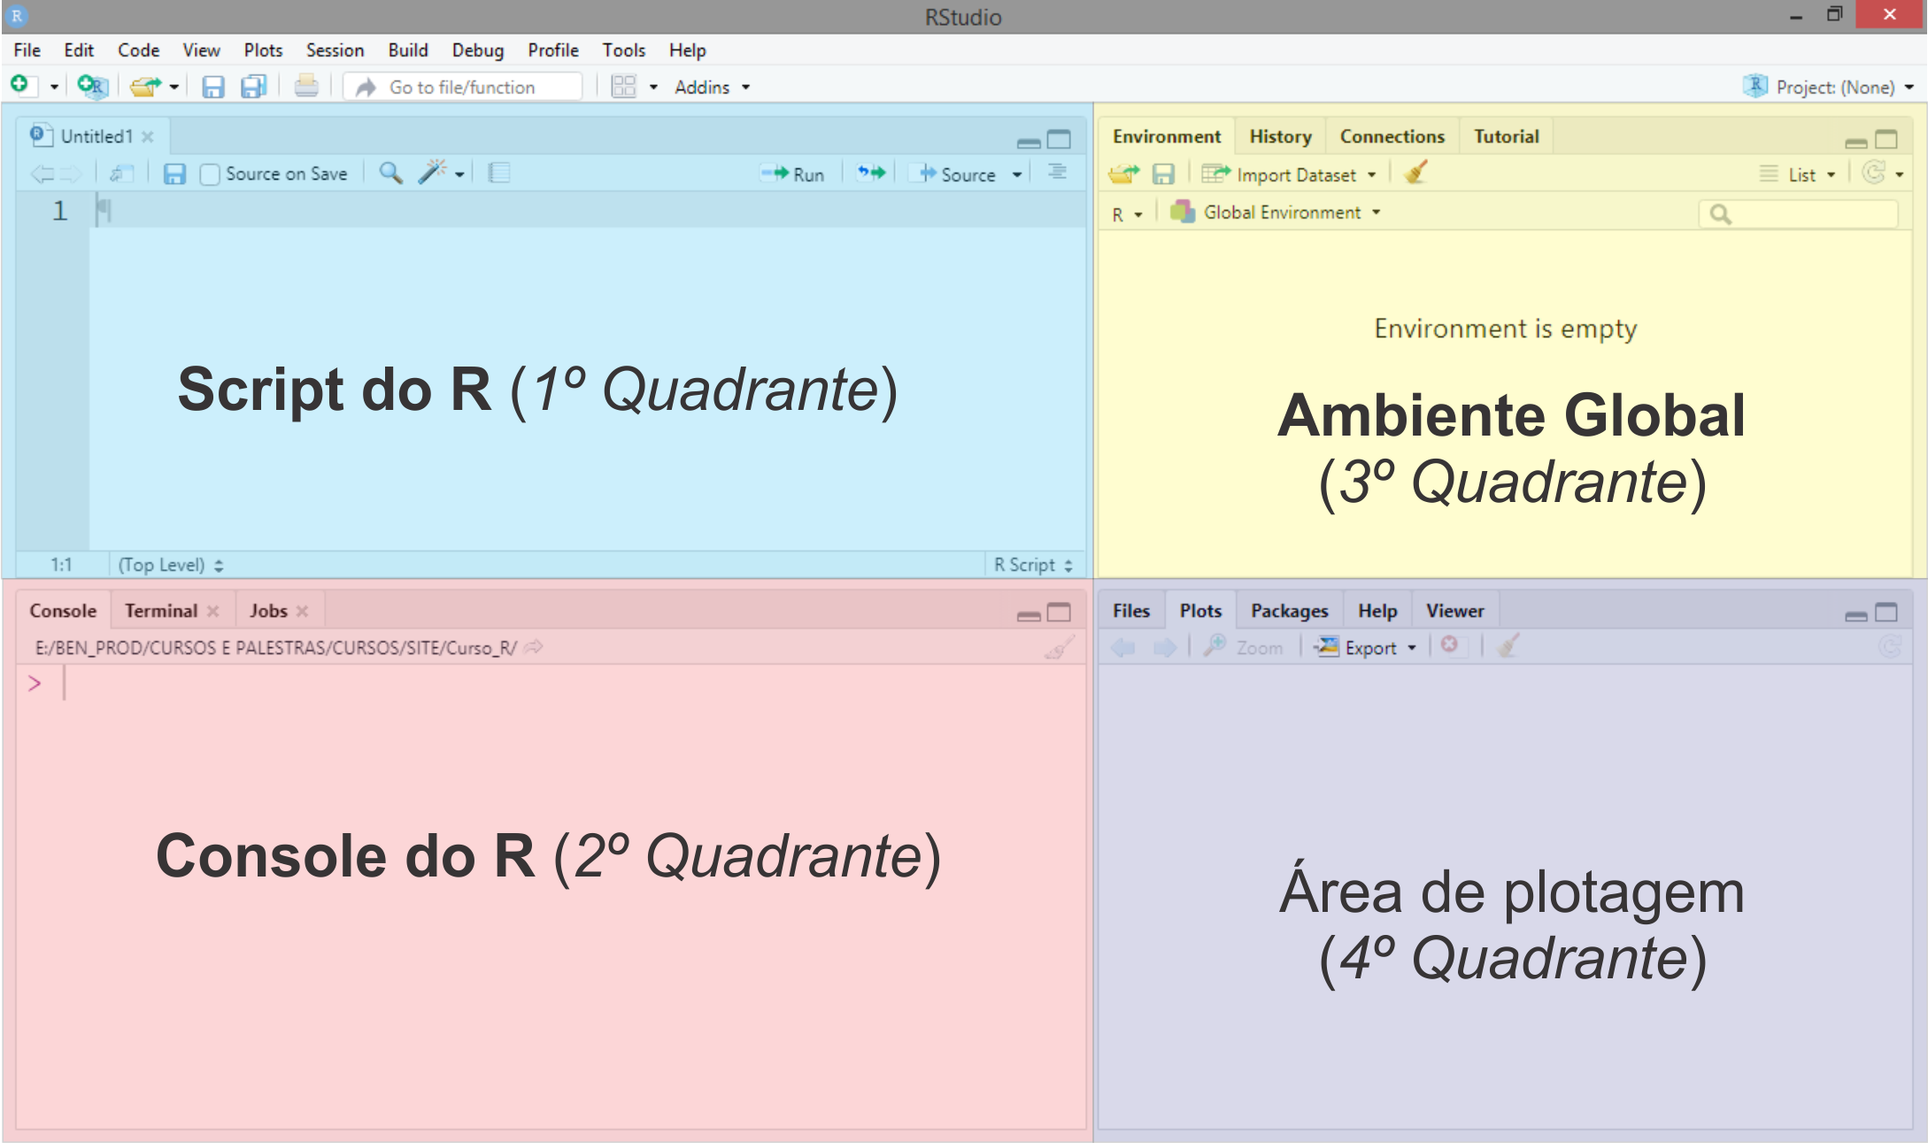Image resolution: width=1928 pixels, height=1143 pixels.
Task: Click the Save script icon
Action: [x=174, y=174]
